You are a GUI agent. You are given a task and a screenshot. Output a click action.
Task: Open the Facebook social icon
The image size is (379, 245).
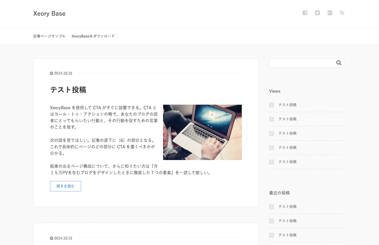click(x=305, y=13)
